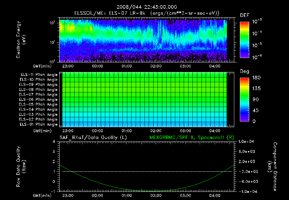
Task: Click the 10^-3 value on DEF scale
Action: coord(257,21)
